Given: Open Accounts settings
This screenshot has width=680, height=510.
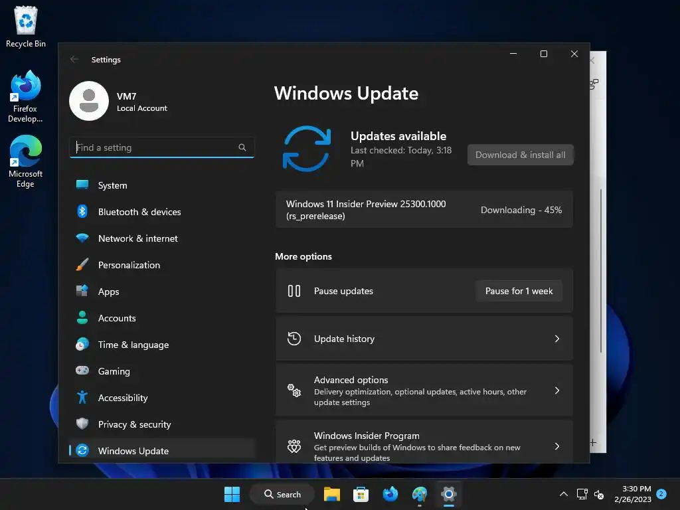Looking at the screenshot, I should tap(162, 318).
